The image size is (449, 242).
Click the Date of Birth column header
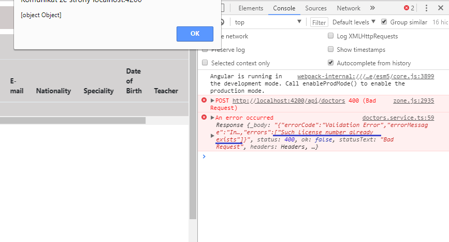tap(134, 81)
